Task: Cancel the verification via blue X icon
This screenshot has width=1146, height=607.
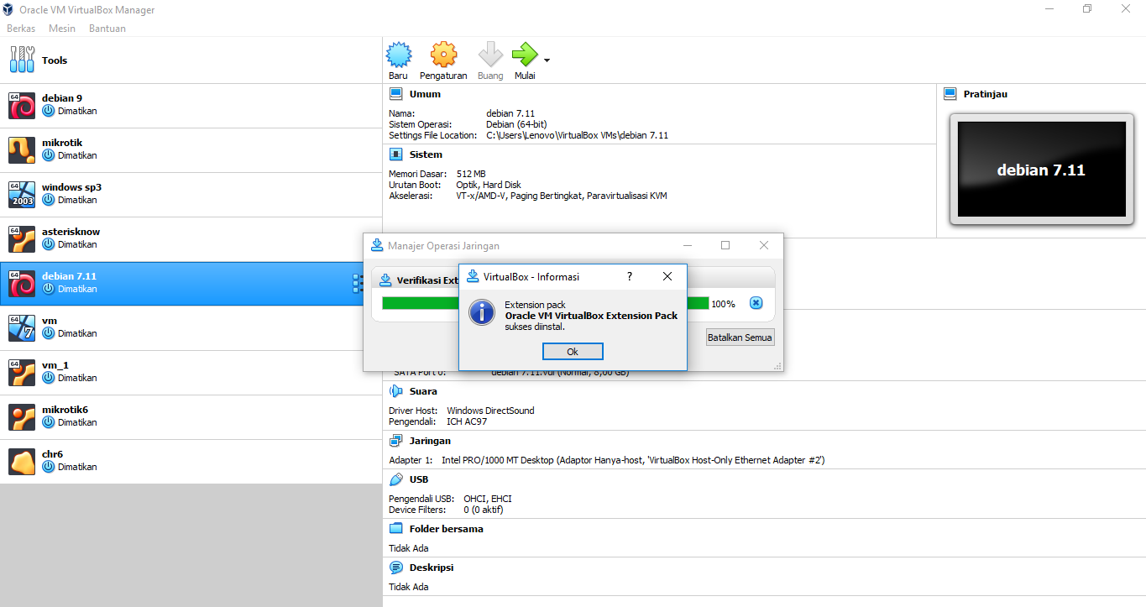Action: click(x=756, y=303)
